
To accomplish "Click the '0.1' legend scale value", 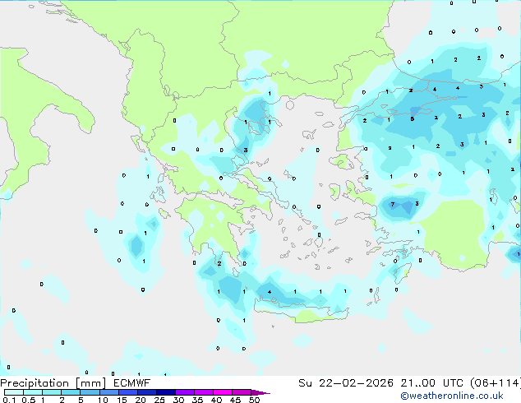I will click(x=9, y=400).
